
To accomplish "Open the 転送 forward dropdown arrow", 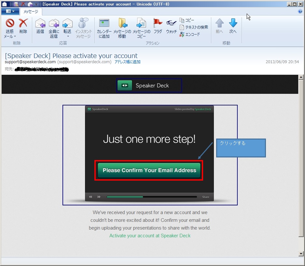I will (68, 37).
